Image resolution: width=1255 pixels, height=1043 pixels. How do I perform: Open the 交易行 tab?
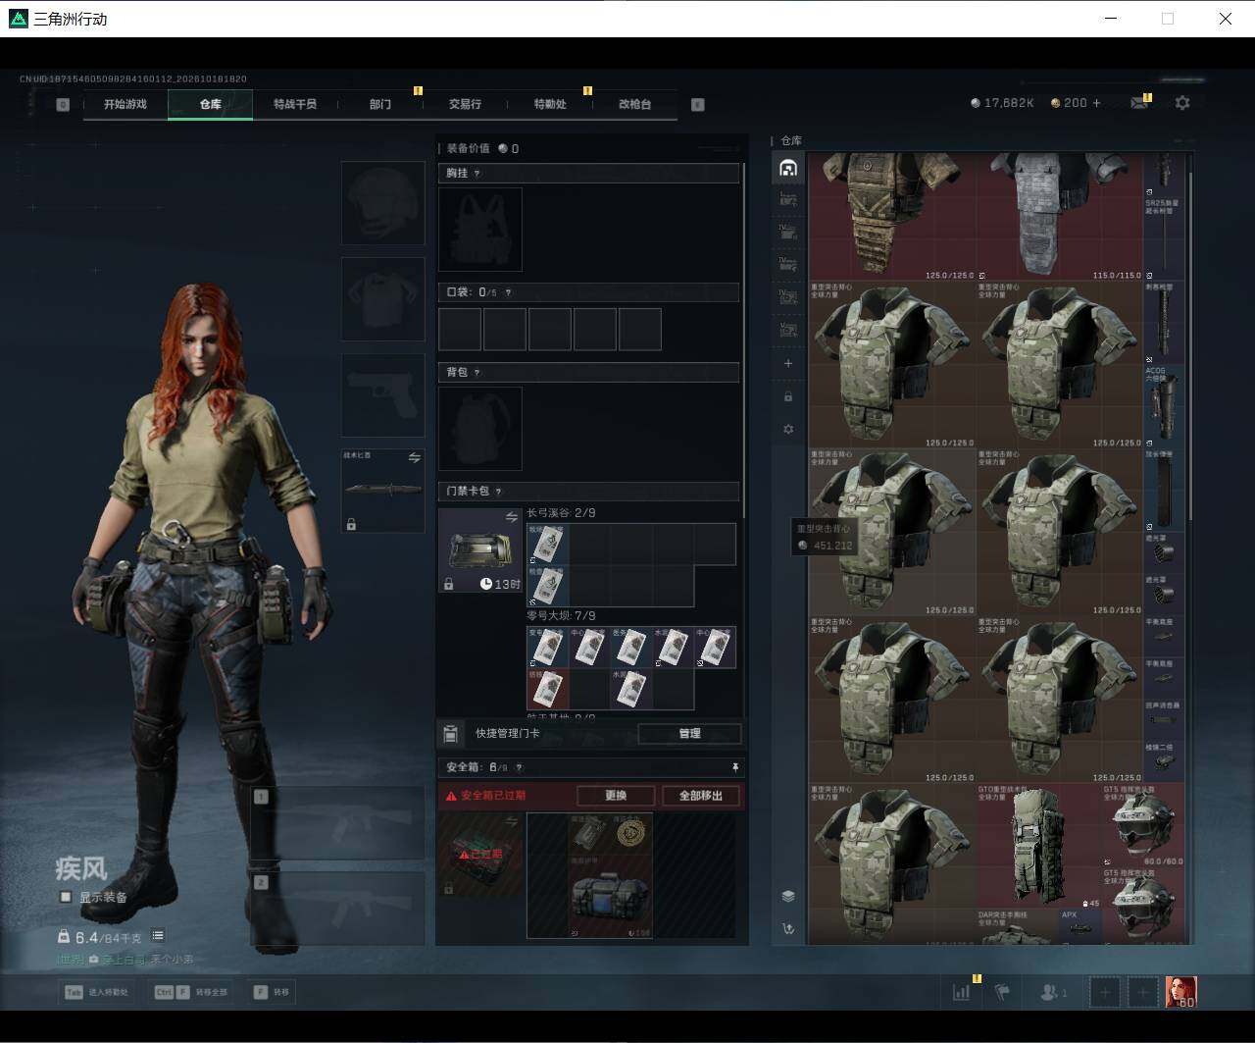[465, 104]
